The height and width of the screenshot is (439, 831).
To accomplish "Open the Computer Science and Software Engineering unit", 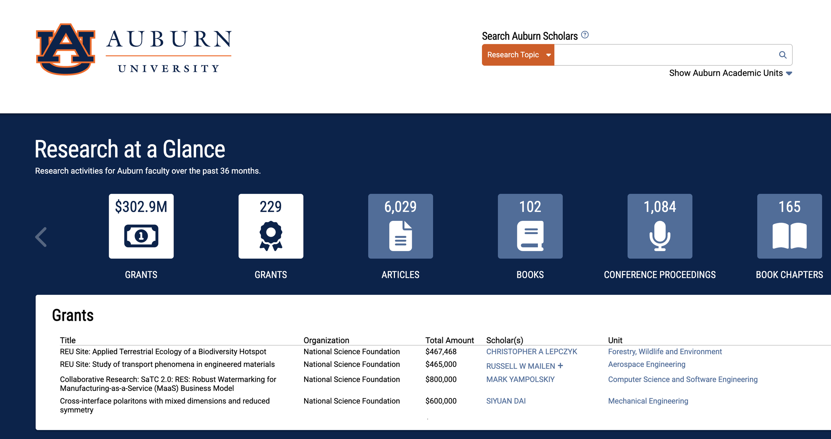I will pos(683,380).
